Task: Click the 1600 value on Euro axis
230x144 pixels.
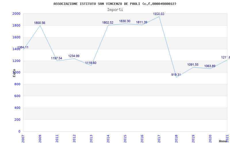Action: coord(16,37)
